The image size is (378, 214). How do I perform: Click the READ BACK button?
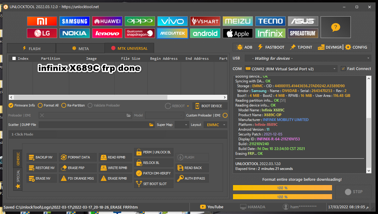point(192,168)
